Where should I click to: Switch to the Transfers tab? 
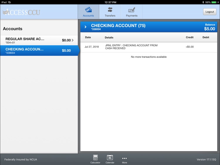pyautogui.click(x=110, y=12)
